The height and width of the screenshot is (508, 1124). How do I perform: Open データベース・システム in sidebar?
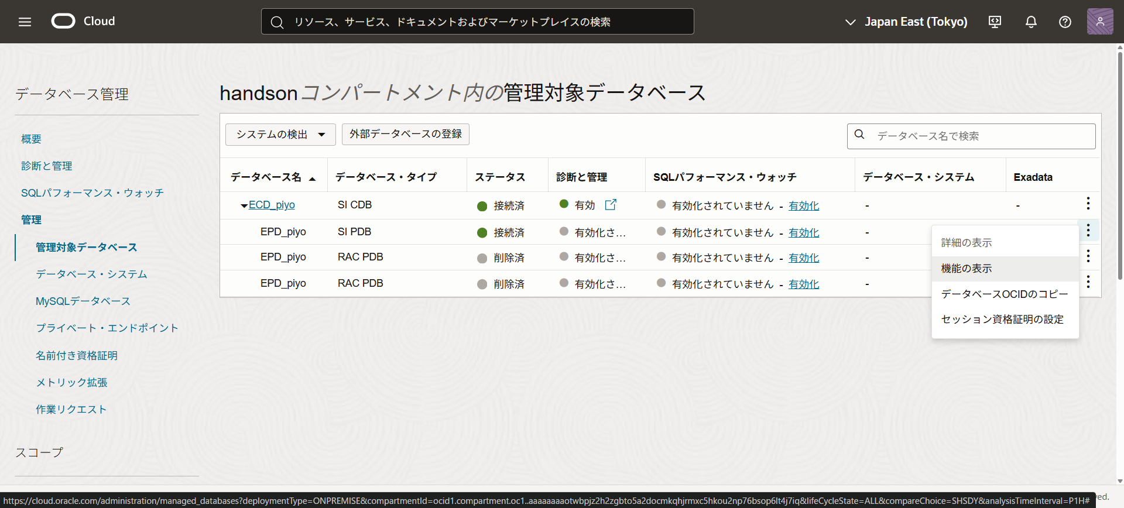click(91, 274)
